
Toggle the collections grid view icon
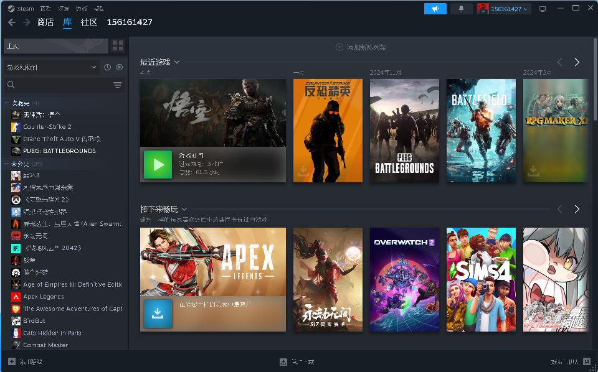pyautogui.click(x=118, y=46)
